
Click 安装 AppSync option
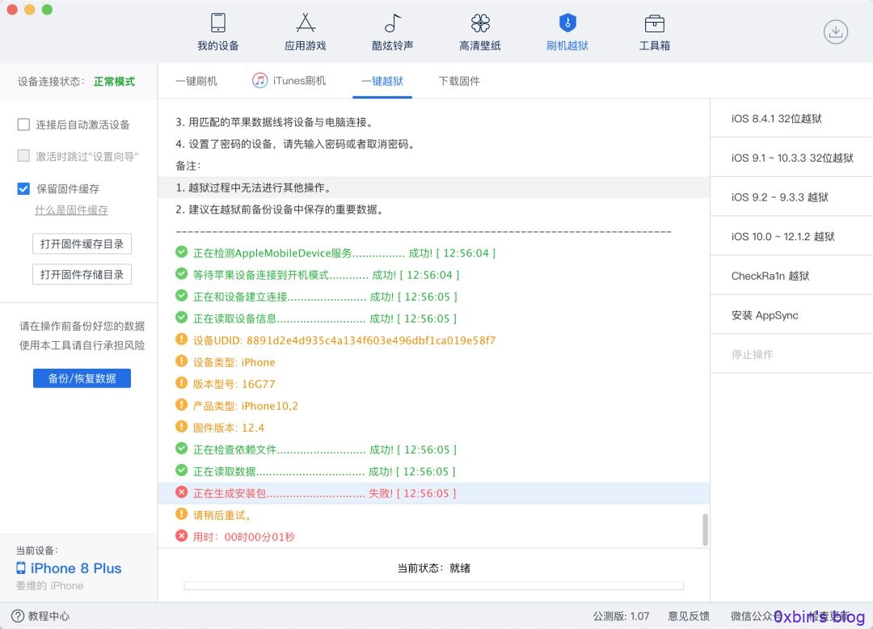791,315
